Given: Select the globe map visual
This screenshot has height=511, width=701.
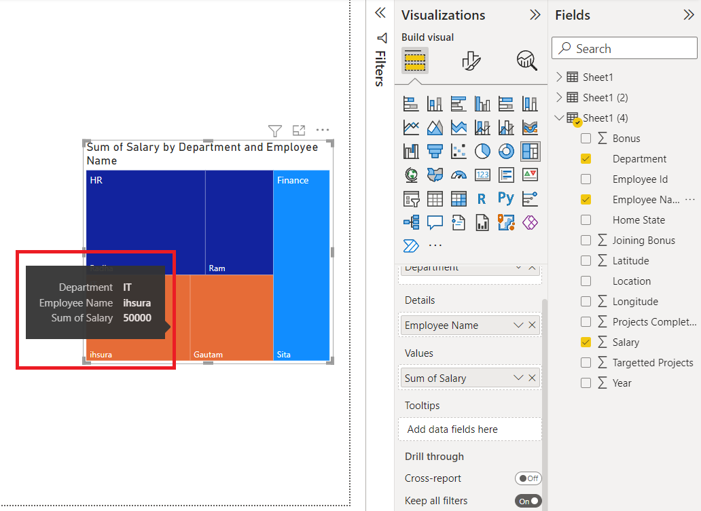Looking at the screenshot, I should tap(411, 175).
